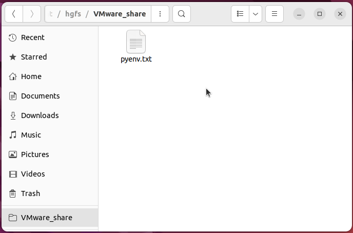Click the VMware_share folder icon in sidebar
The image size is (353, 233).
tap(13, 218)
